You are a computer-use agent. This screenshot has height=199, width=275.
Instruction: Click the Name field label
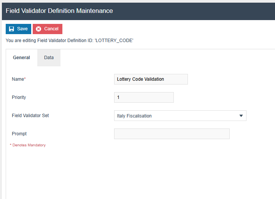[17, 79]
